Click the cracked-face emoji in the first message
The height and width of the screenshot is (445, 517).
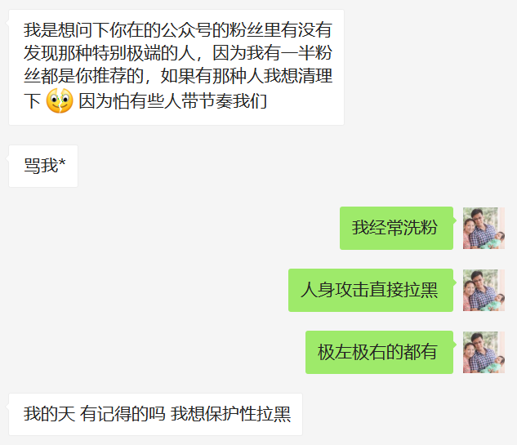pyautogui.click(x=60, y=100)
